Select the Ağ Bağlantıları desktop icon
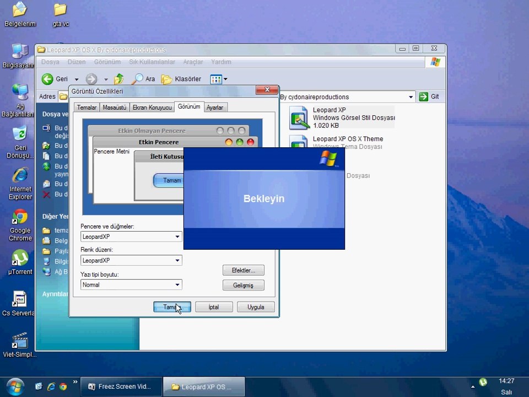Screen dimensions: 529x397 click(x=19, y=101)
